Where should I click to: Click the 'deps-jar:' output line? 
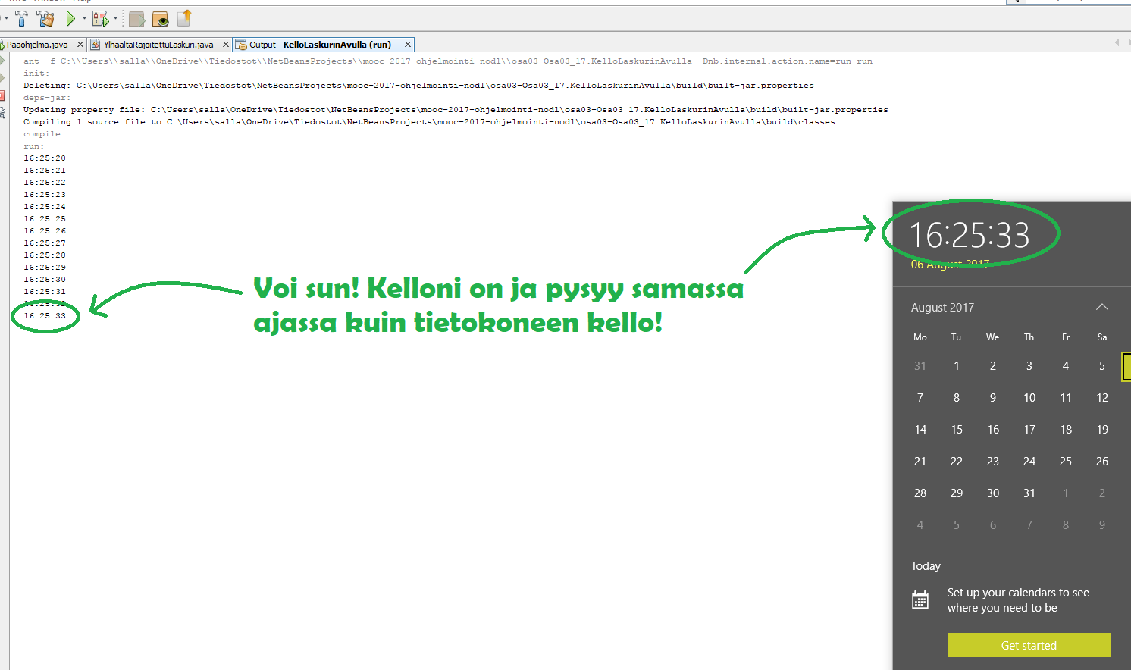tap(47, 98)
